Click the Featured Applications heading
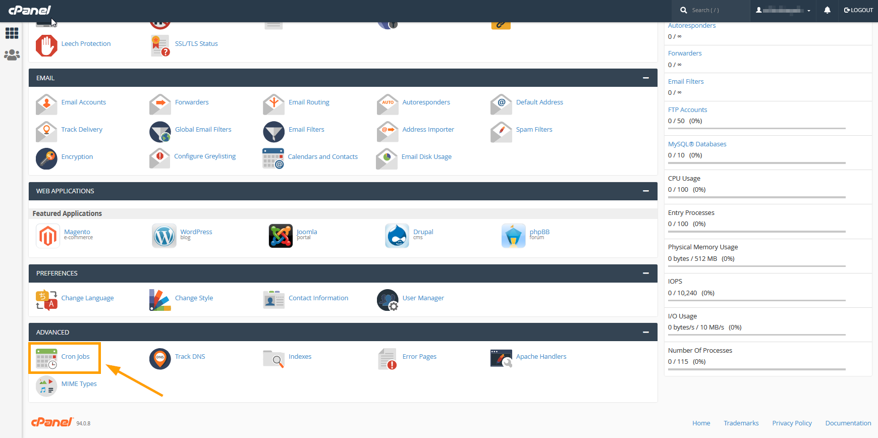The width and height of the screenshot is (878, 438). click(67, 213)
